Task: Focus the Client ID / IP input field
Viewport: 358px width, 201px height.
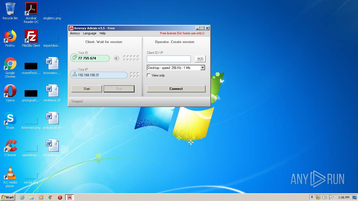Action: [169, 59]
